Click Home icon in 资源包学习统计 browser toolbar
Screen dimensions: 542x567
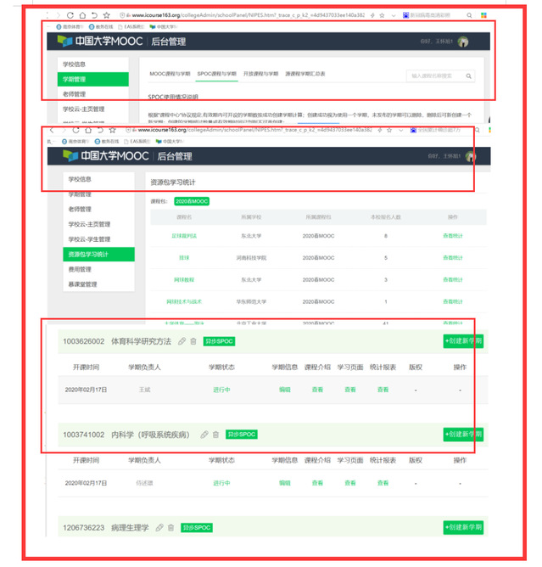click(x=88, y=130)
